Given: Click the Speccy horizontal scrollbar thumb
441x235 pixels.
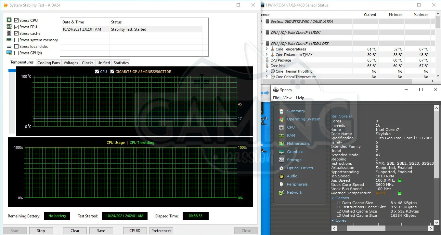Looking at the screenshot, I should tap(366, 228).
